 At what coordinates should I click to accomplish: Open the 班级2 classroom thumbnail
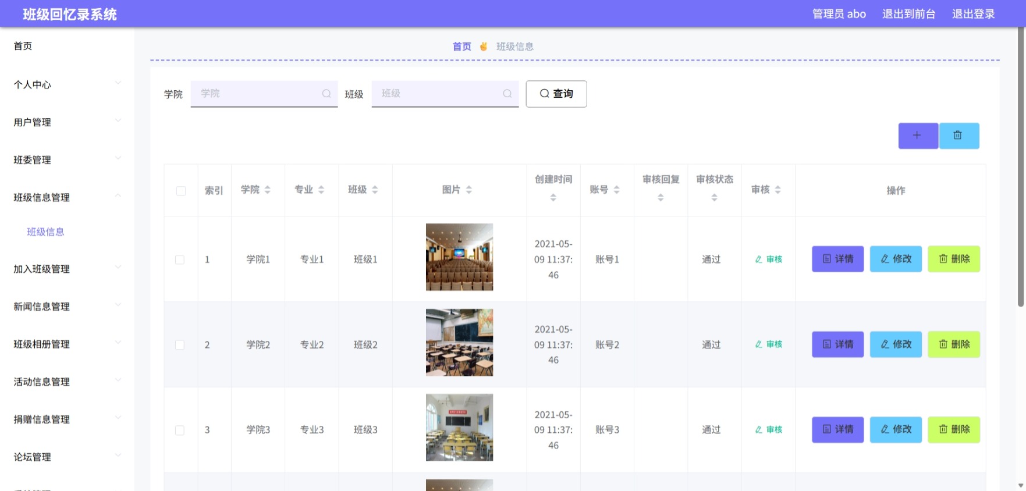pos(459,342)
